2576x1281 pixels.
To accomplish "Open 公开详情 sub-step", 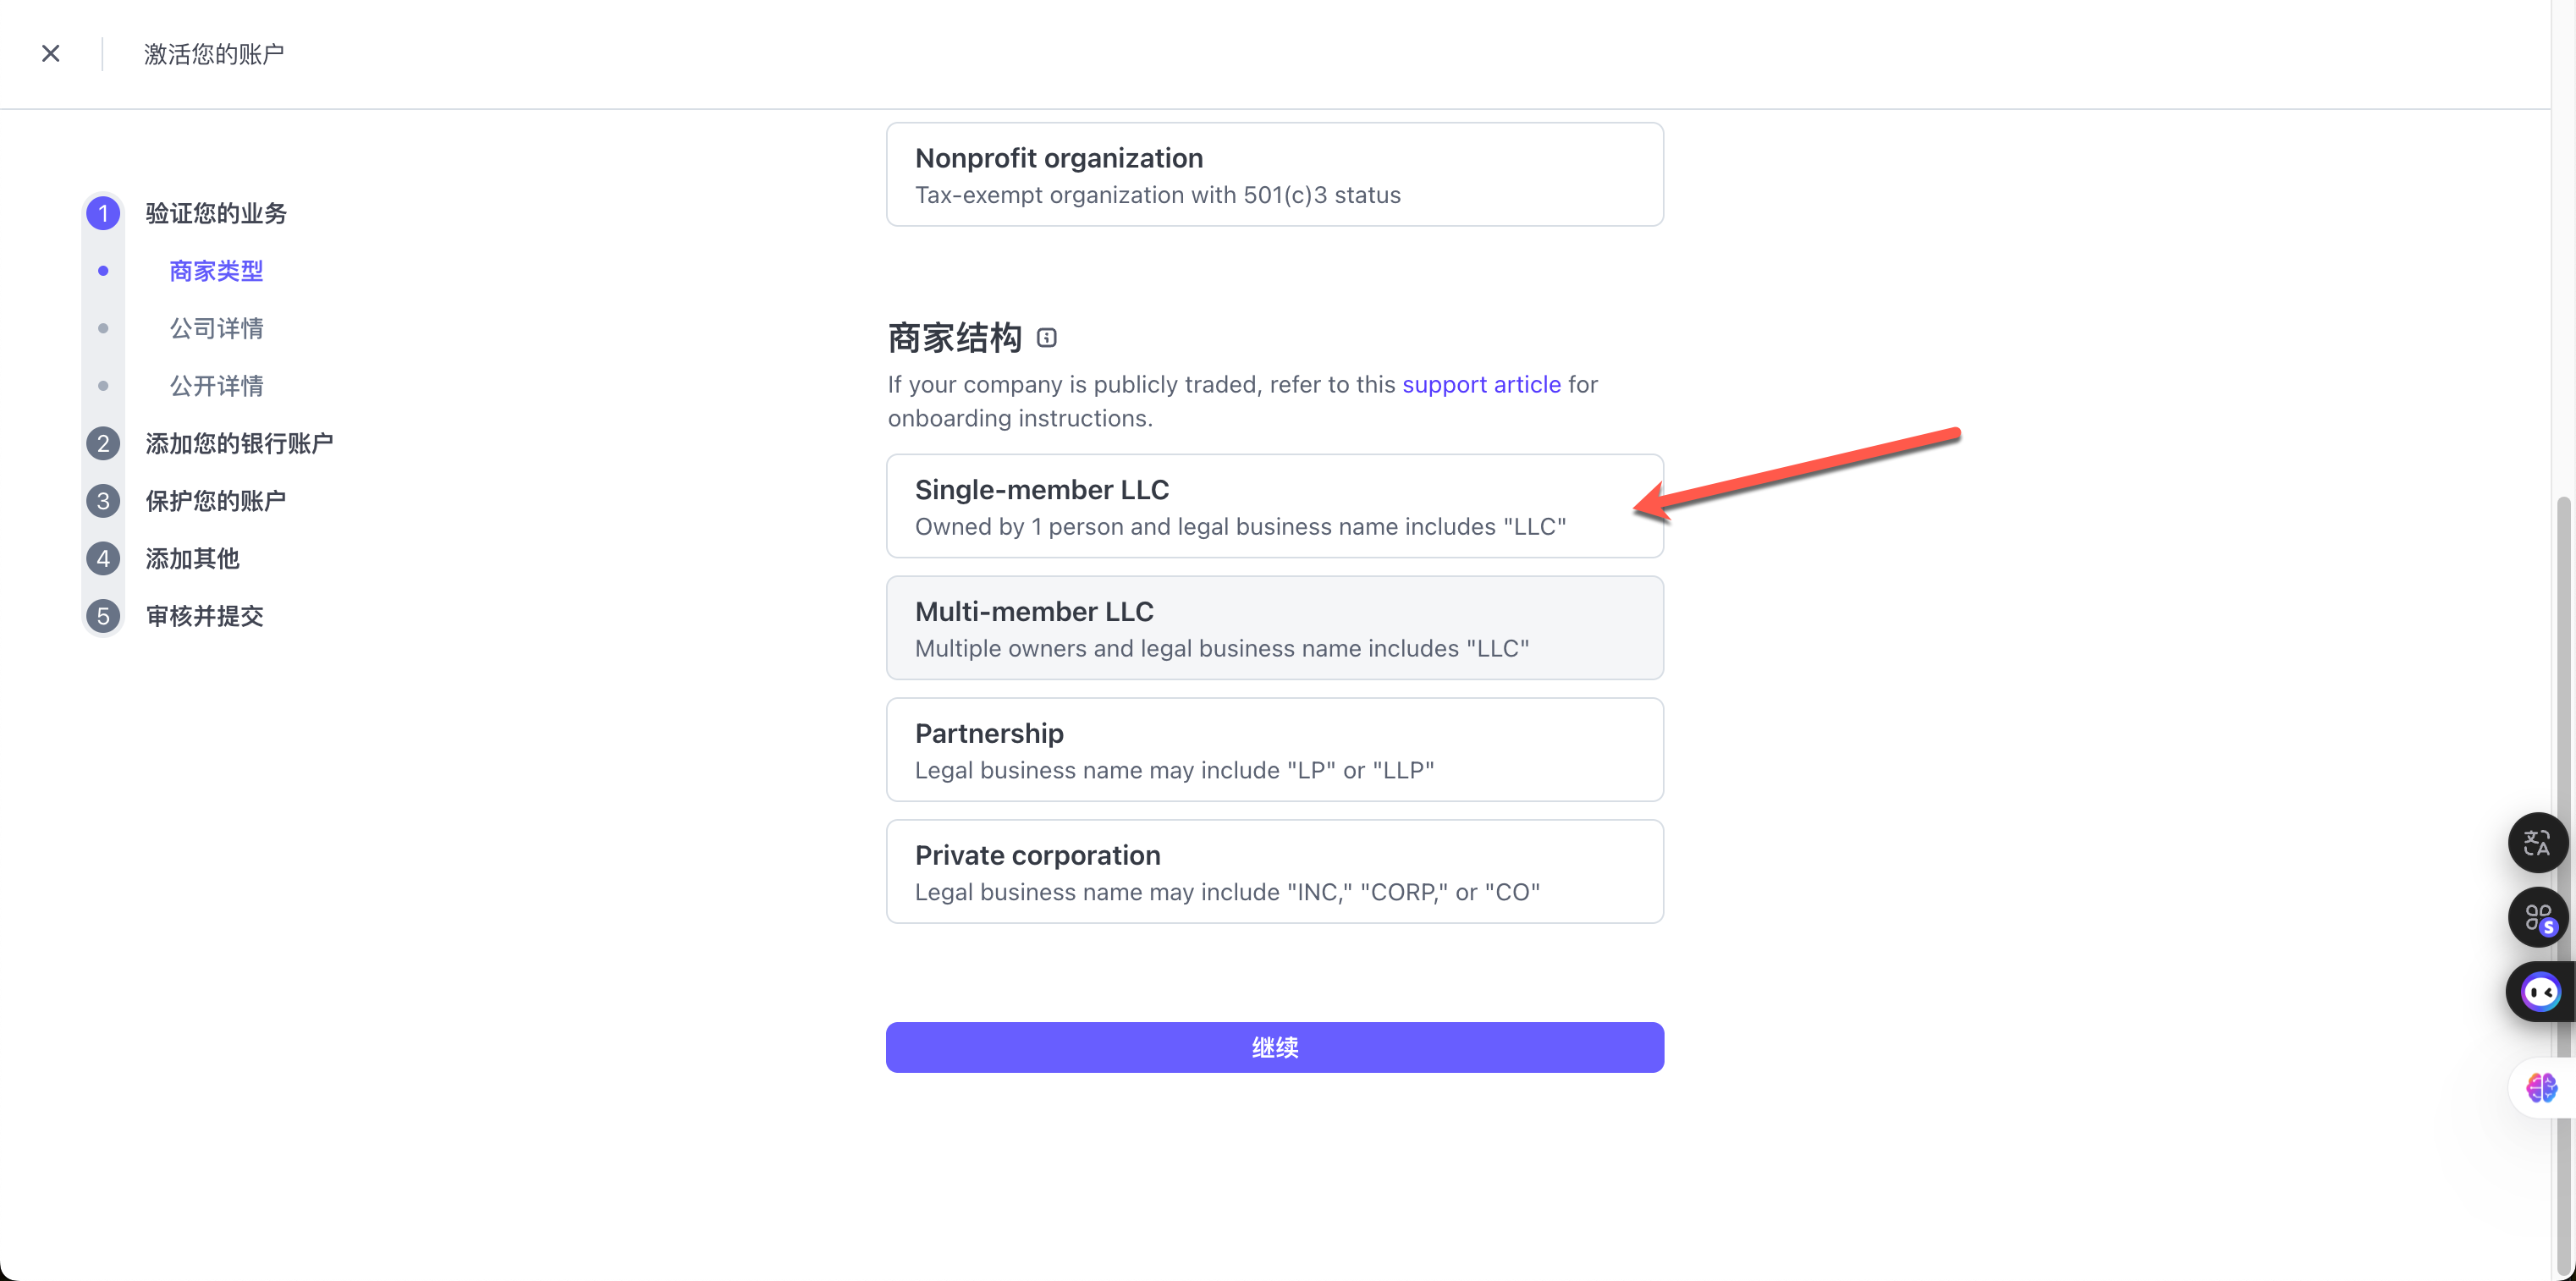I will pyautogui.click(x=216, y=386).
